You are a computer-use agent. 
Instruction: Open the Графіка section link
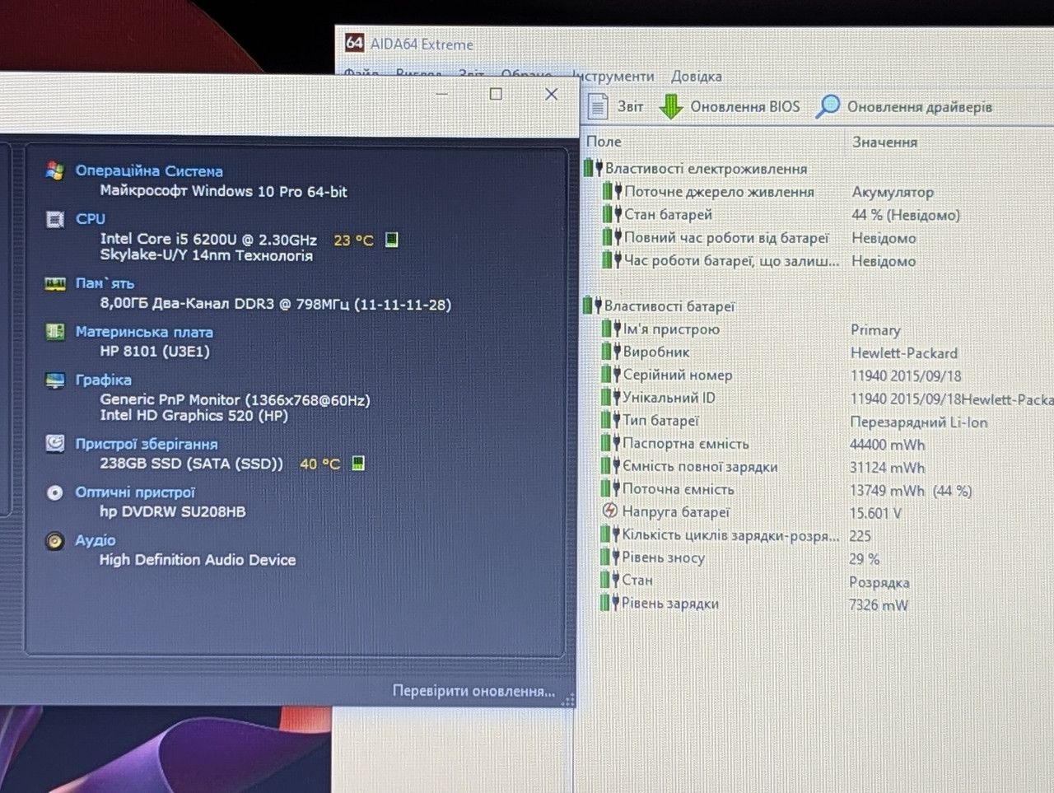tap(103, 380)
